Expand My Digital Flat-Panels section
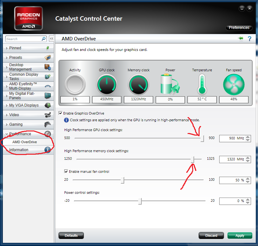 click(28, 96)
